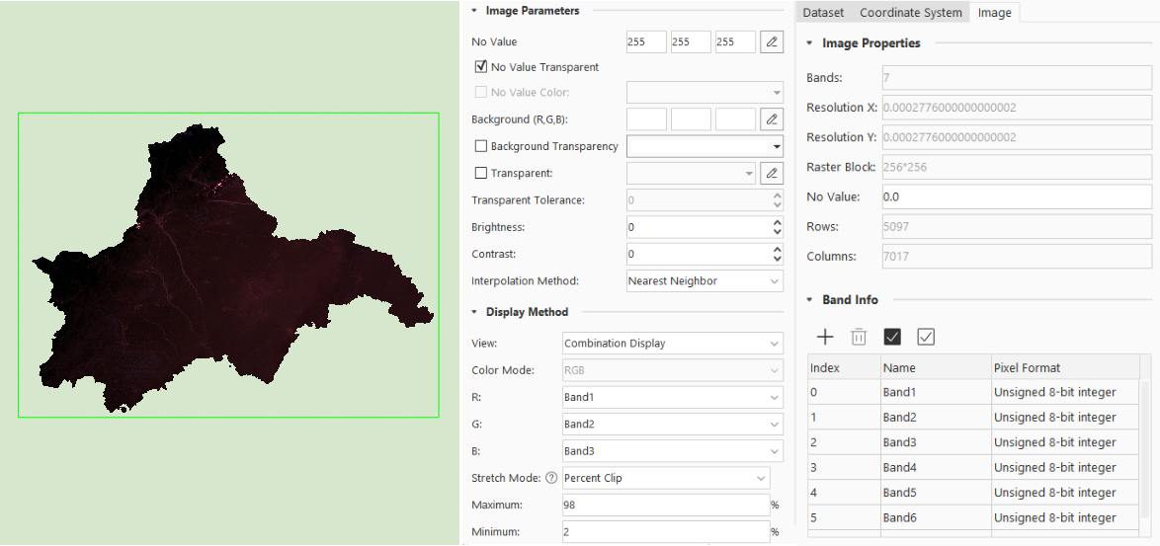
Task: Open the Stretch Mode dropdown
Action: (665, 478)
